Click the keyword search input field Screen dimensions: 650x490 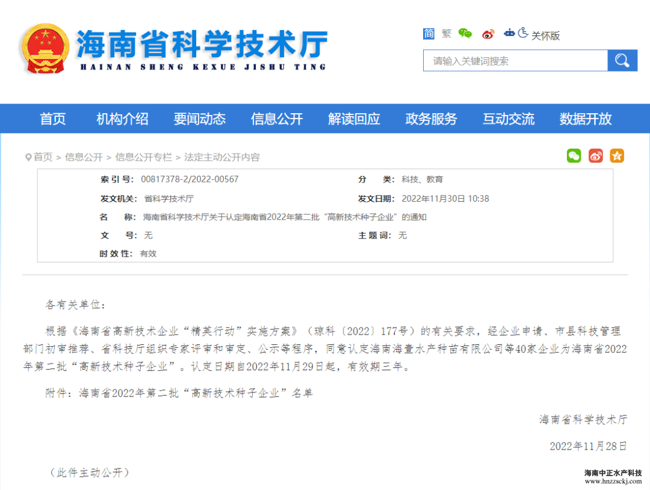(515, 61)
